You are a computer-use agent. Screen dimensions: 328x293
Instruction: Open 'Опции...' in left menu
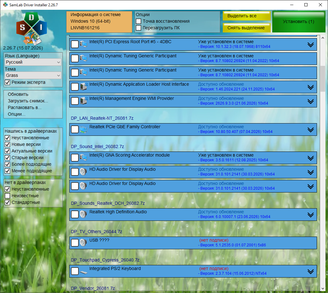16,114
